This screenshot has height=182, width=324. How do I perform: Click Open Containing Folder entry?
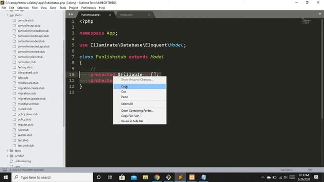point(140,111)
